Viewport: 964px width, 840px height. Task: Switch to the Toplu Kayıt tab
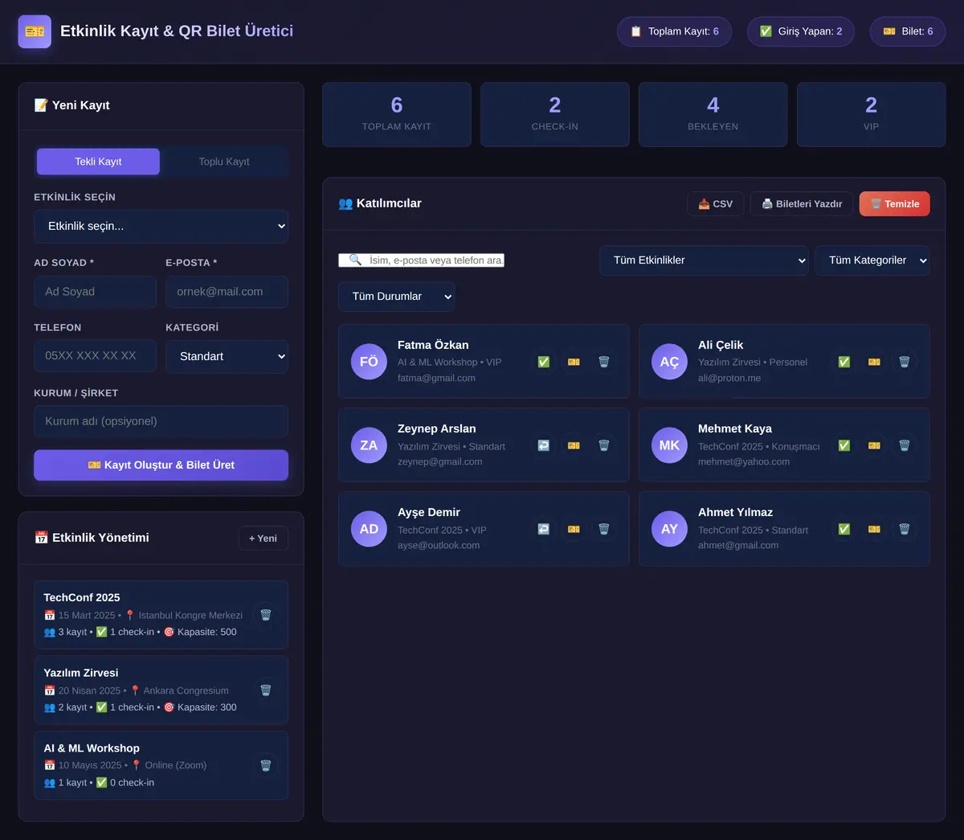point(224,162)
